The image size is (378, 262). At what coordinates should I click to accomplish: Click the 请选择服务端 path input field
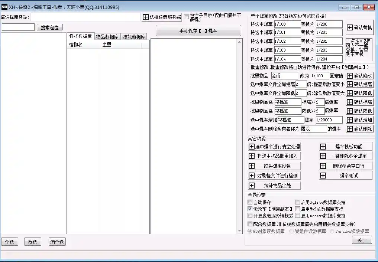(x=85, y=17)
